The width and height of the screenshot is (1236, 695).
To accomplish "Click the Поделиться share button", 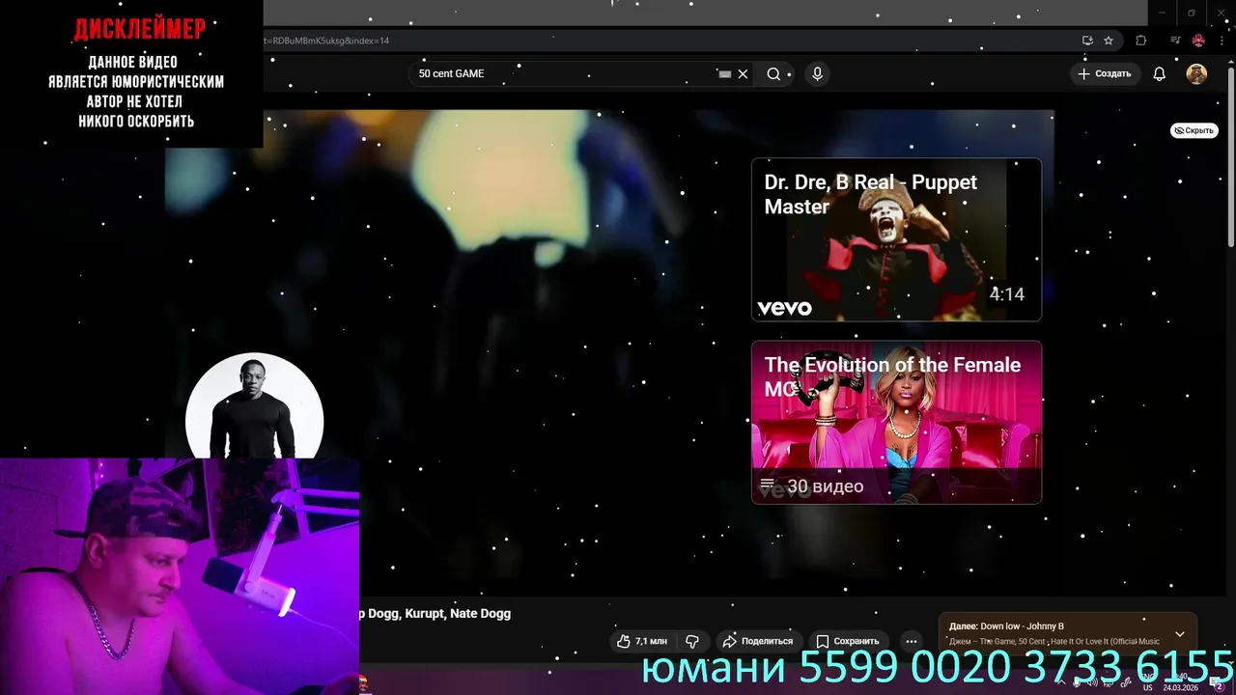I will point(758,641).
